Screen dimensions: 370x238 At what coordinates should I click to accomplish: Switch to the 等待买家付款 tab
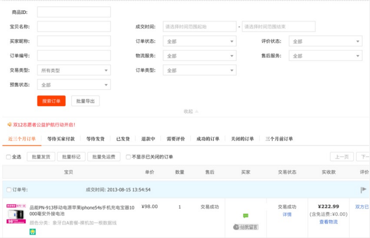(x=61, y=139)
